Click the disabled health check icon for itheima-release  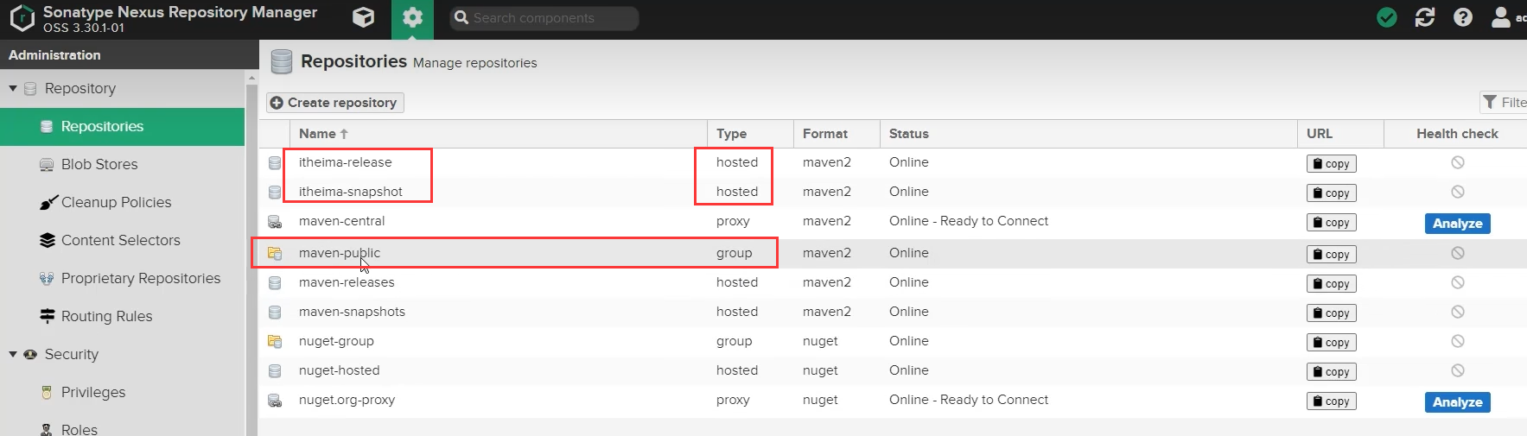click(1457, 162)
